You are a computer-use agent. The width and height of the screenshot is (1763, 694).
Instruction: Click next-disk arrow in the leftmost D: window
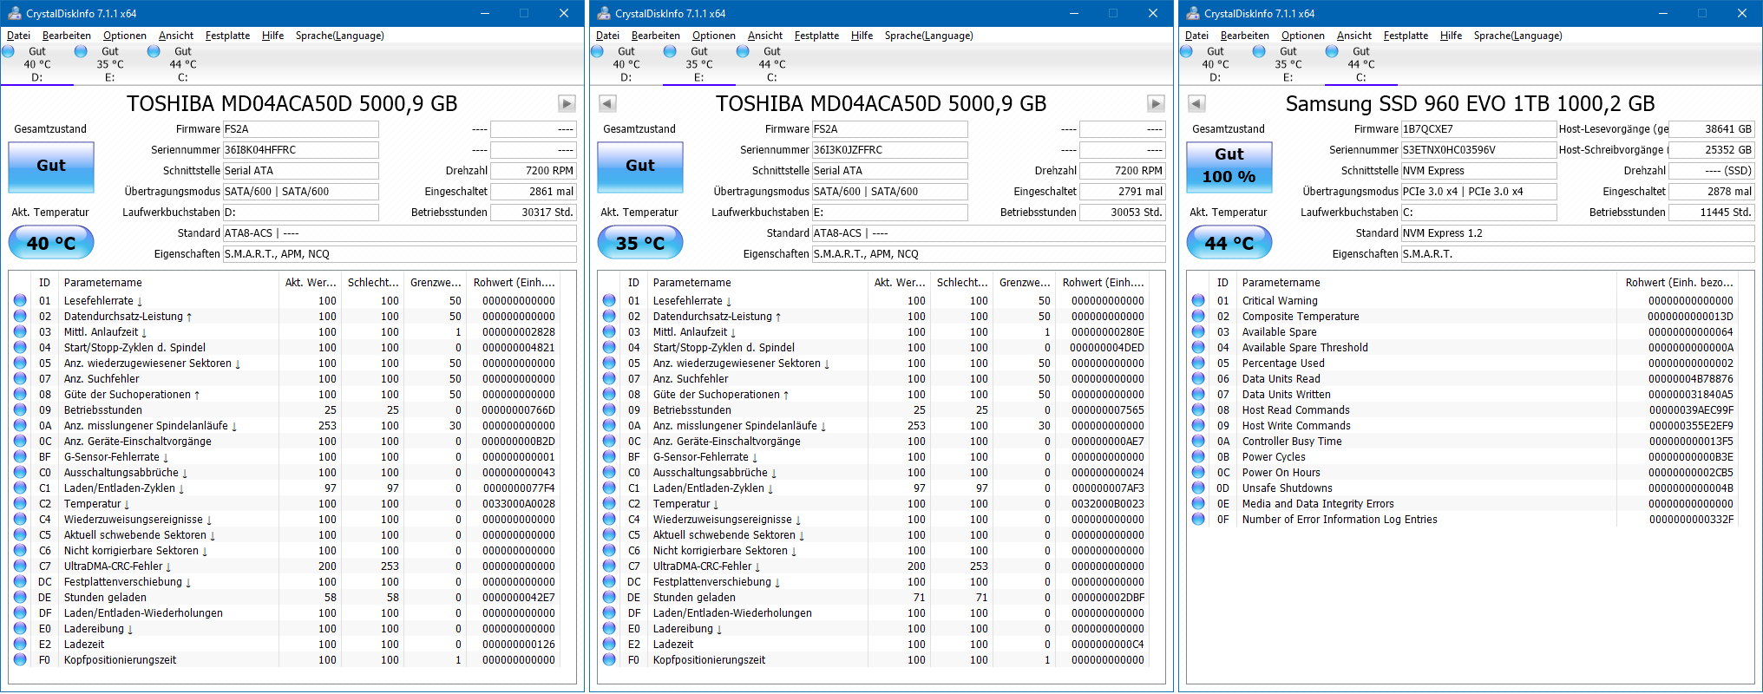click(567, 104)
